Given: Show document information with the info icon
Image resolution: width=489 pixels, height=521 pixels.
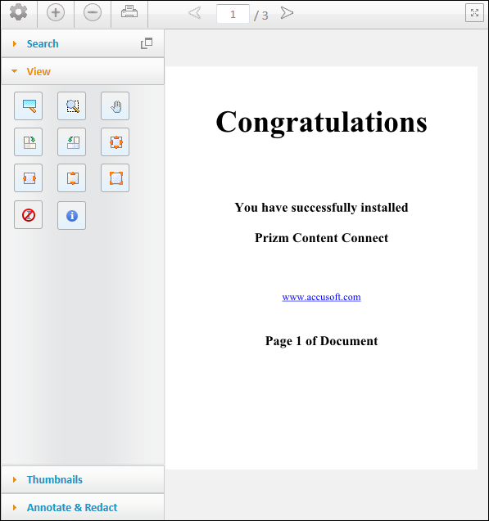Looking at the screenshot, I should [x=71, y=215].
